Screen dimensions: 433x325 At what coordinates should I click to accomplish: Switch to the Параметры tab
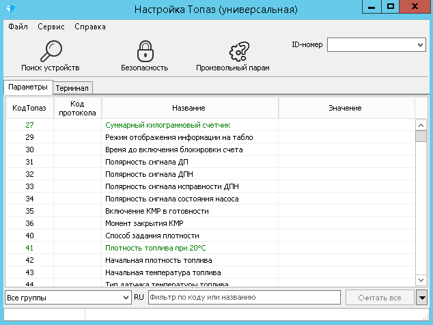[x=28, y=87]
